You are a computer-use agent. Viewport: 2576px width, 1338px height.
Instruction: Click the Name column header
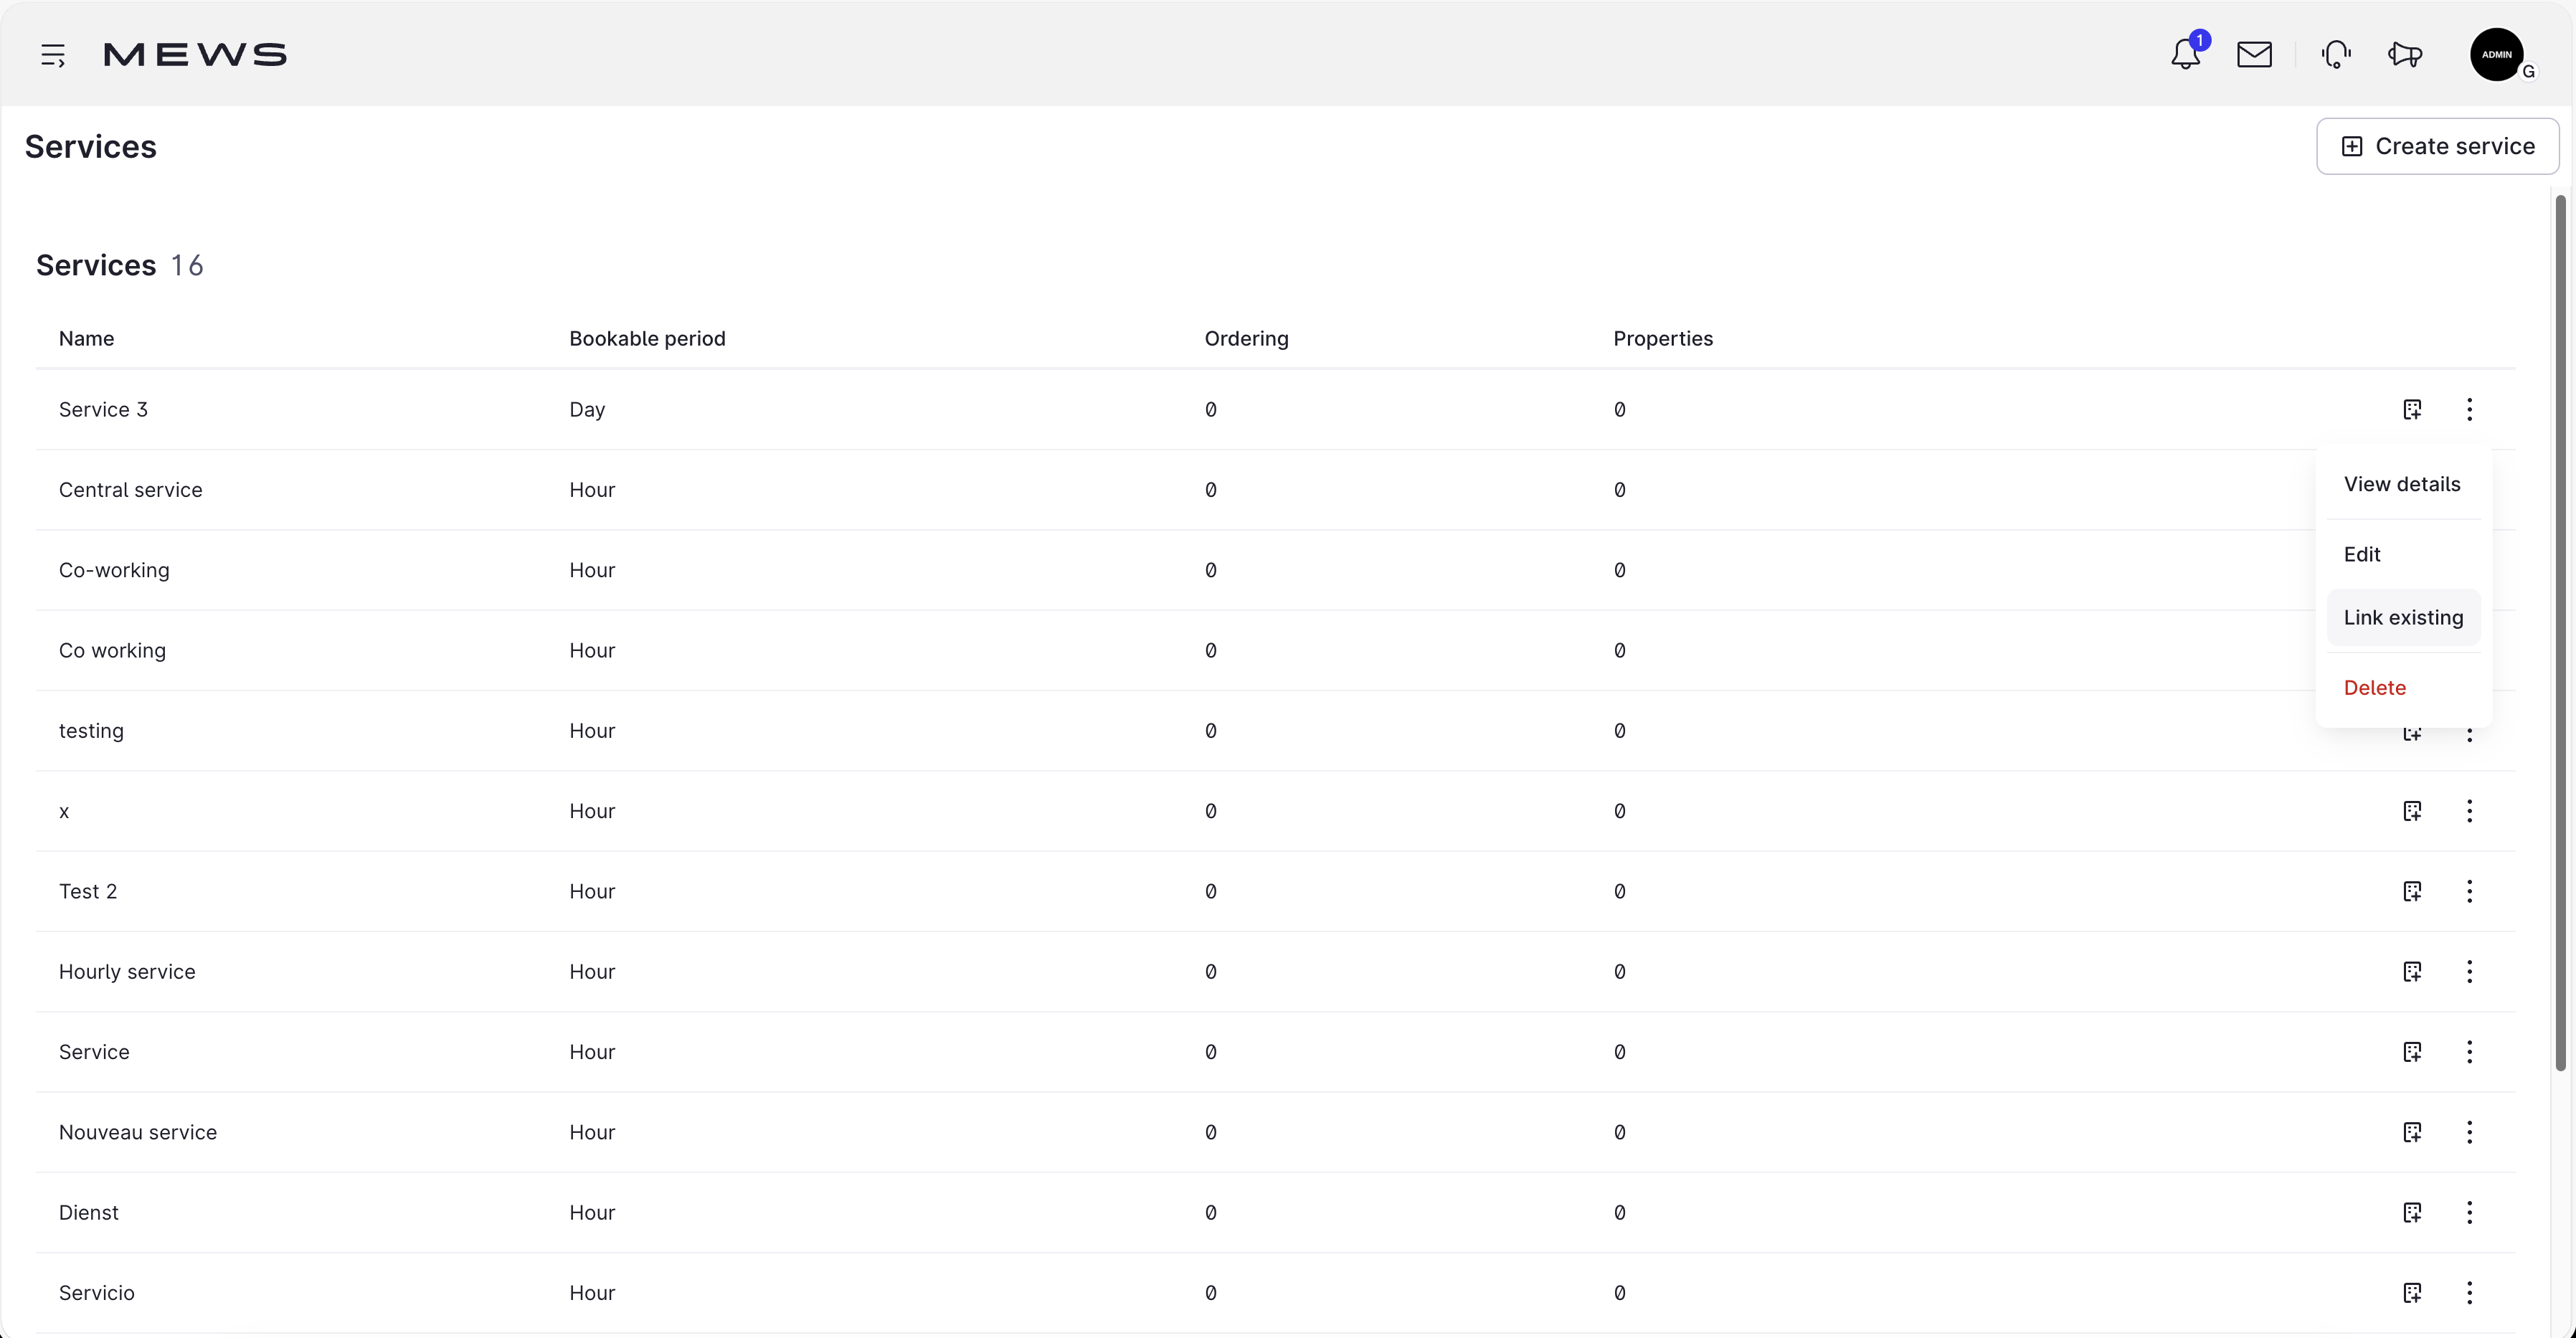coord(86,339)
